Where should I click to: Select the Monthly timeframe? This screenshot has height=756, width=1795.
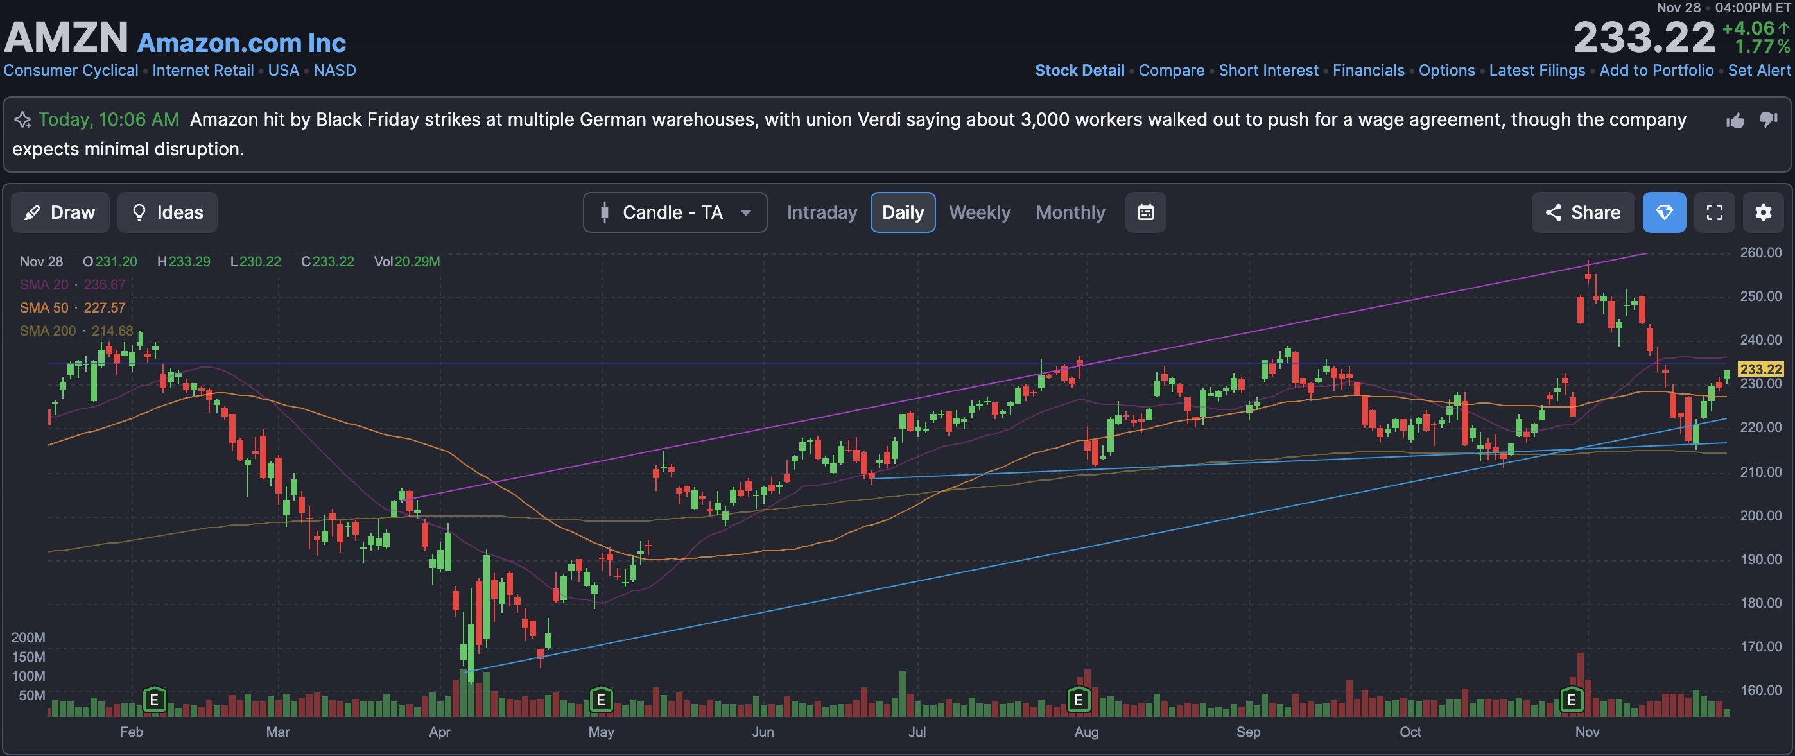tap(1070, 212)
